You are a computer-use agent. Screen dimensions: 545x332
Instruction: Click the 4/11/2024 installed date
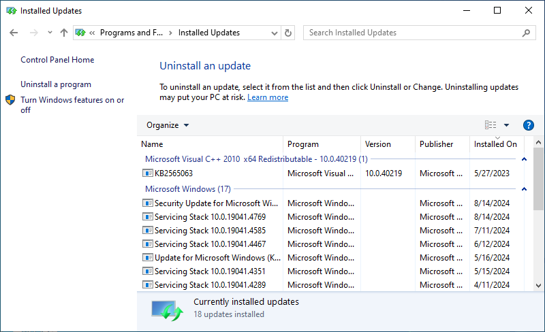(491, 285)
